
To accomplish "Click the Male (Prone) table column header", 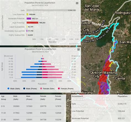I will (29, 98).
